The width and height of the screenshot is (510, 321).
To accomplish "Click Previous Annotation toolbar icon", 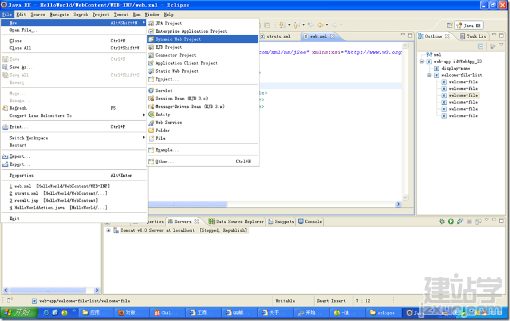I will pos(296,25).
